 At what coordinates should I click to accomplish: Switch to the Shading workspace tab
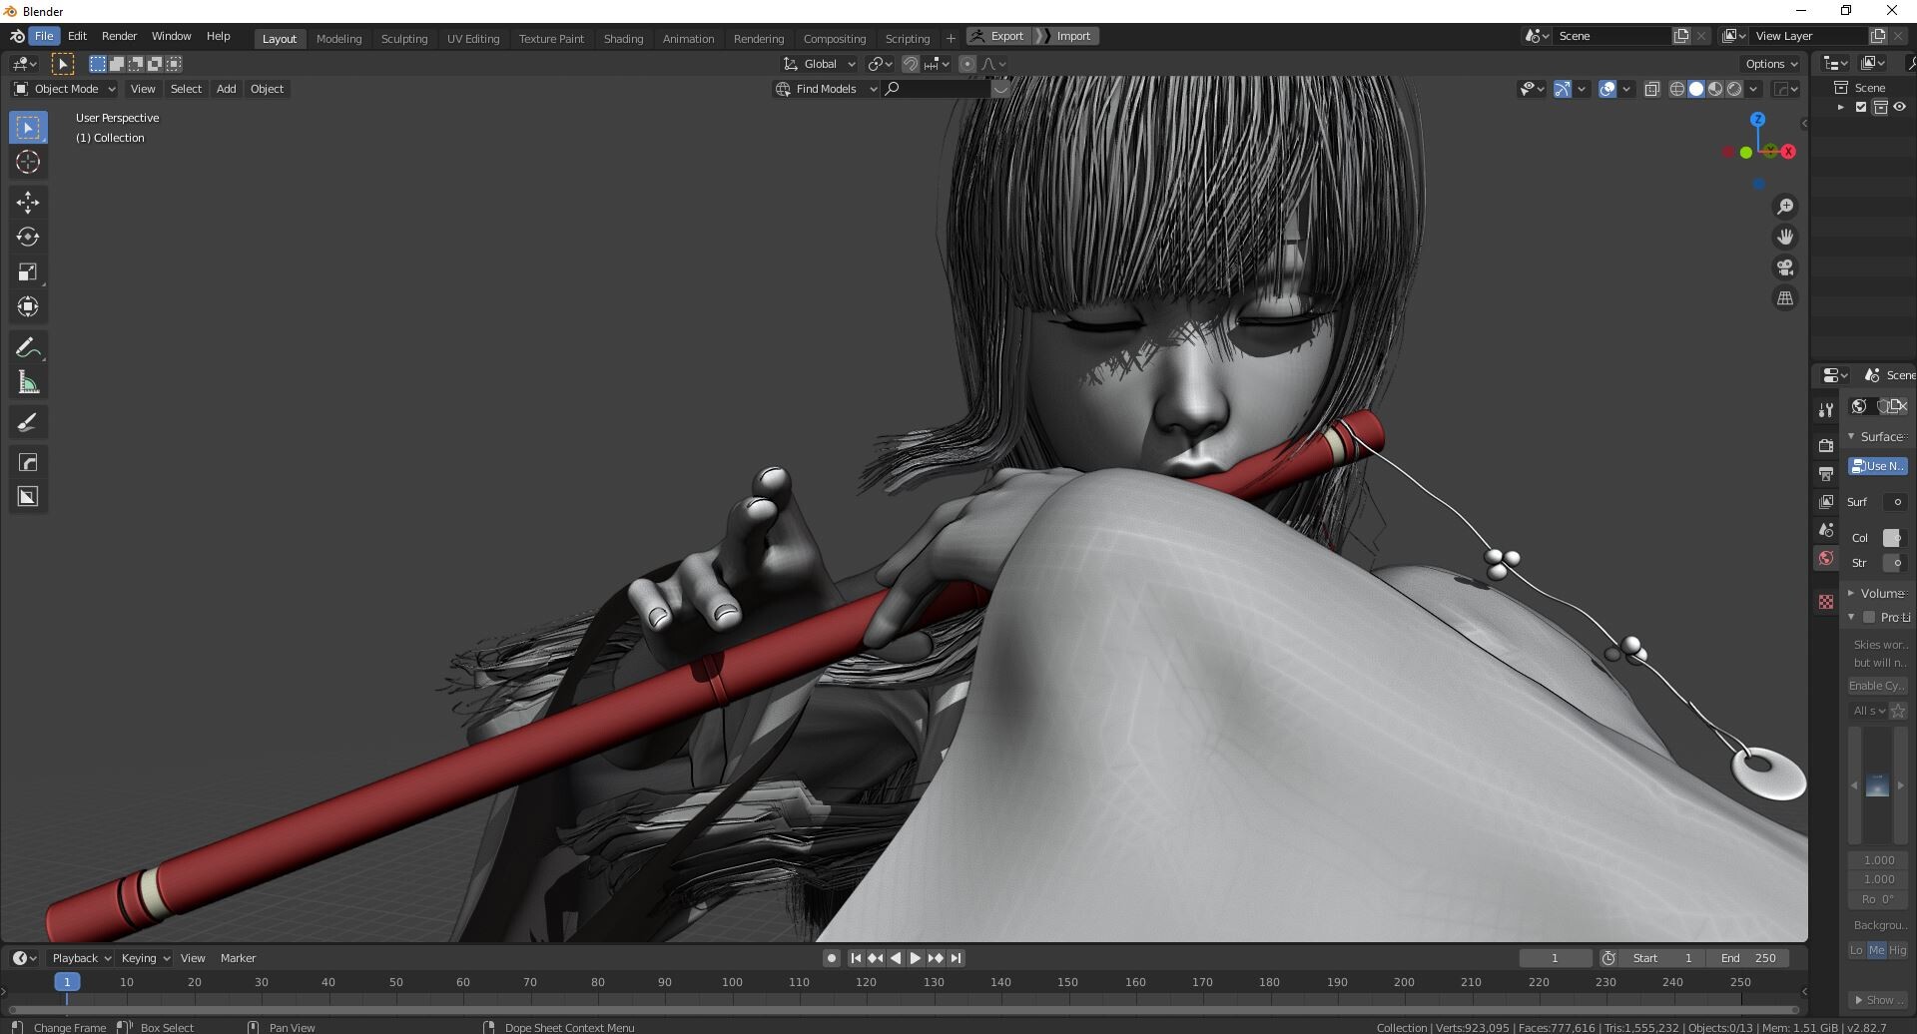(623, 39)
